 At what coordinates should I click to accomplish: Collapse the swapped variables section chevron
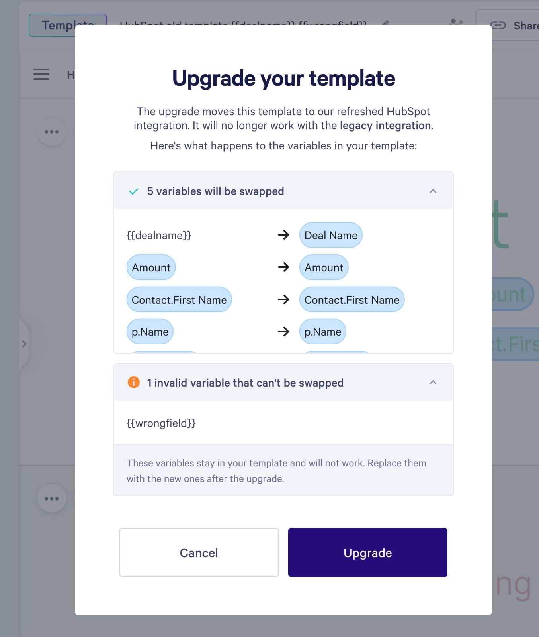pyautogui.click(x=433, y=191)
